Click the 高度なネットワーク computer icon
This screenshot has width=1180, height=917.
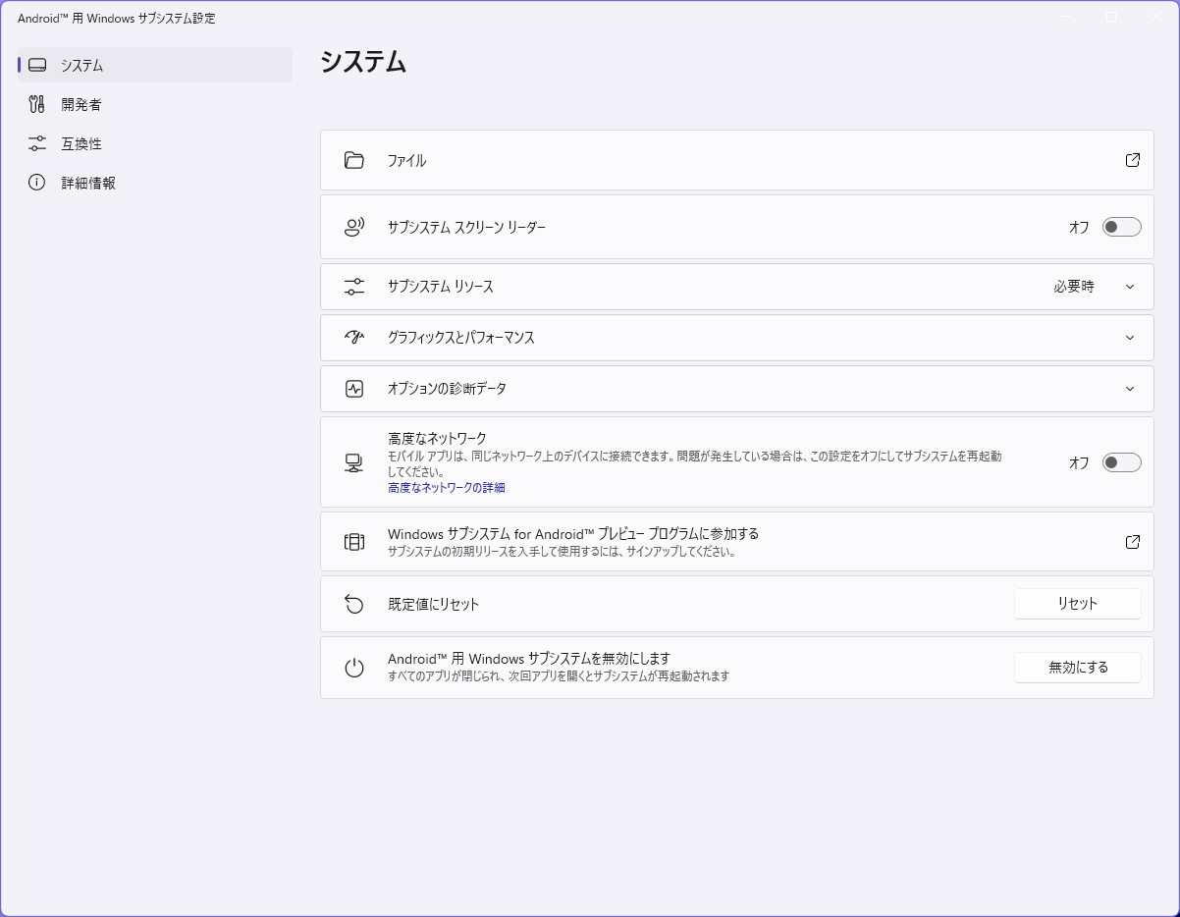pos(354,462)
